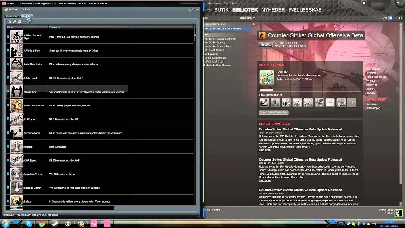Toggle checkbox for A World of Pane
Viewport: 405px width, 228px height.
(8, 50)
